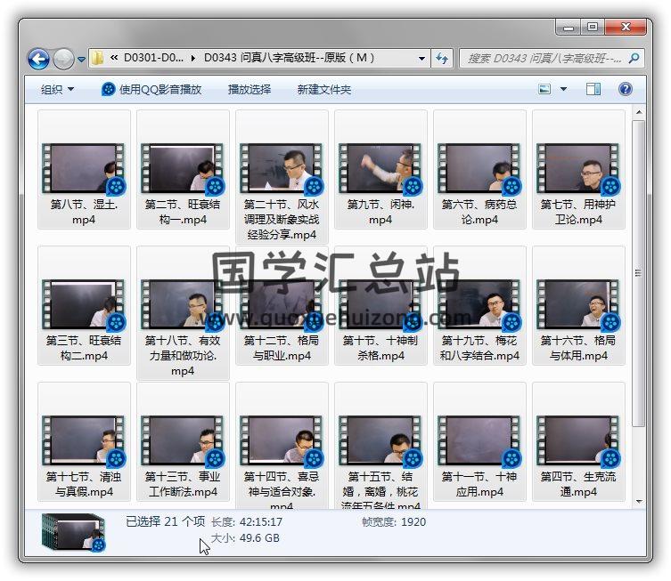Click the change view icon
This screenshot has width=671, height=581.
545,90
